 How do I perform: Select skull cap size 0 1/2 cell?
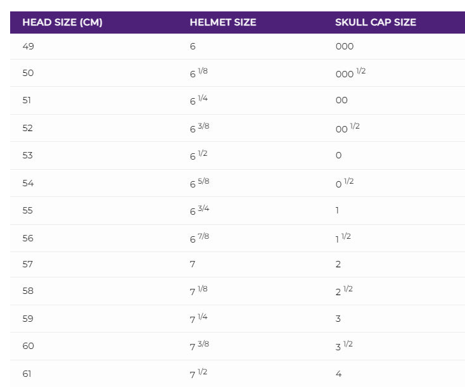tap(345, 182)
